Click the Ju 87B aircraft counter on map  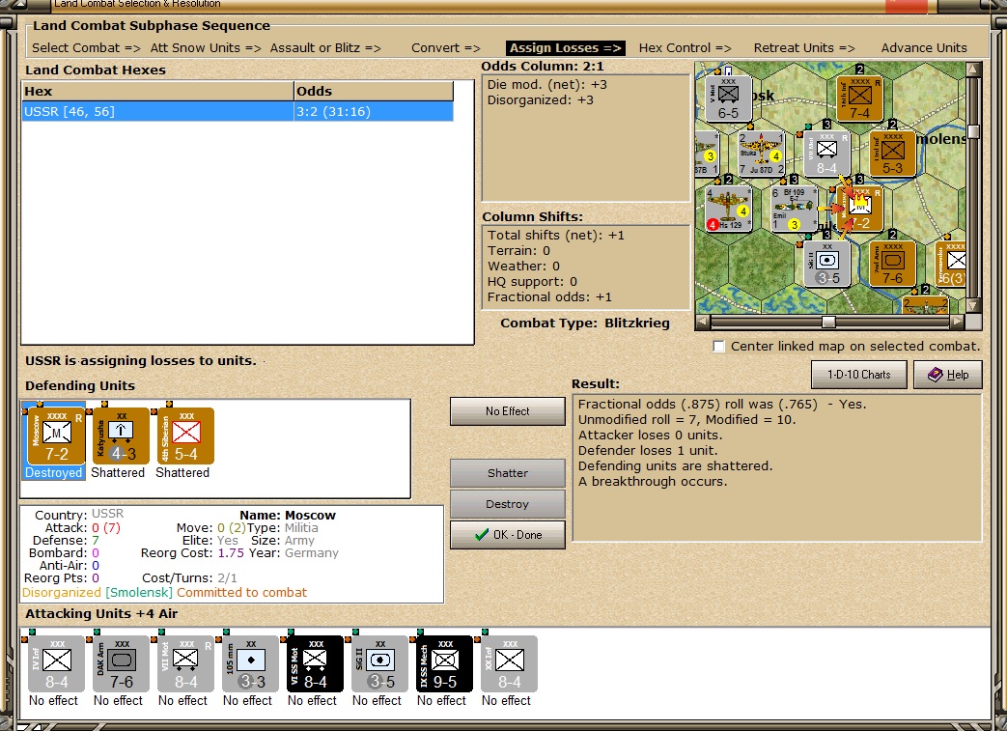707,154
